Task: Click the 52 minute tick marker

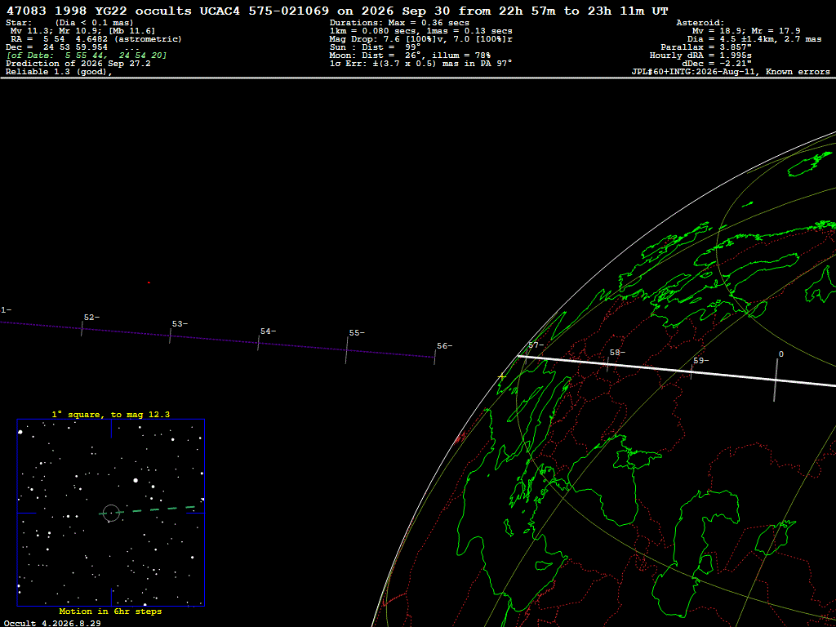Action: click(82, 328)
